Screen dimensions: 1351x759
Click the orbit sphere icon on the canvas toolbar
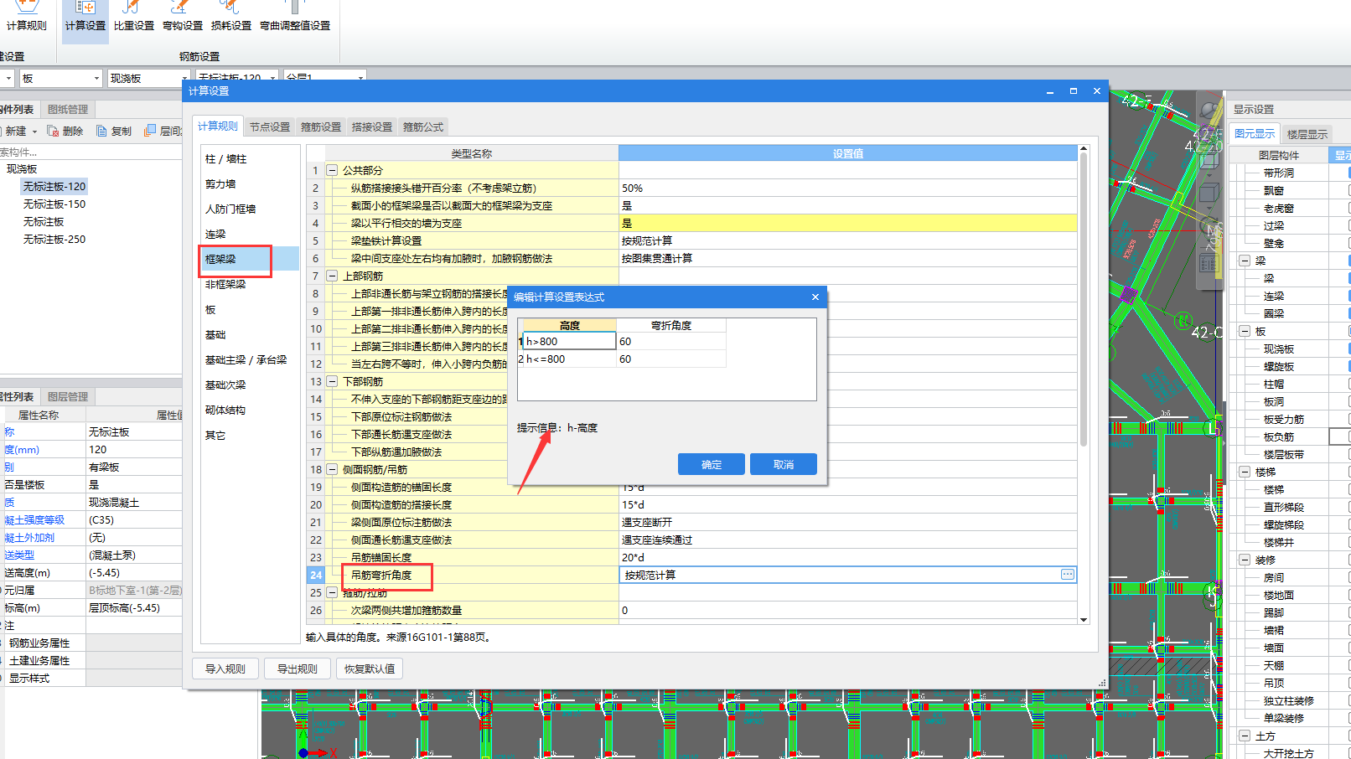point(1209,110)
